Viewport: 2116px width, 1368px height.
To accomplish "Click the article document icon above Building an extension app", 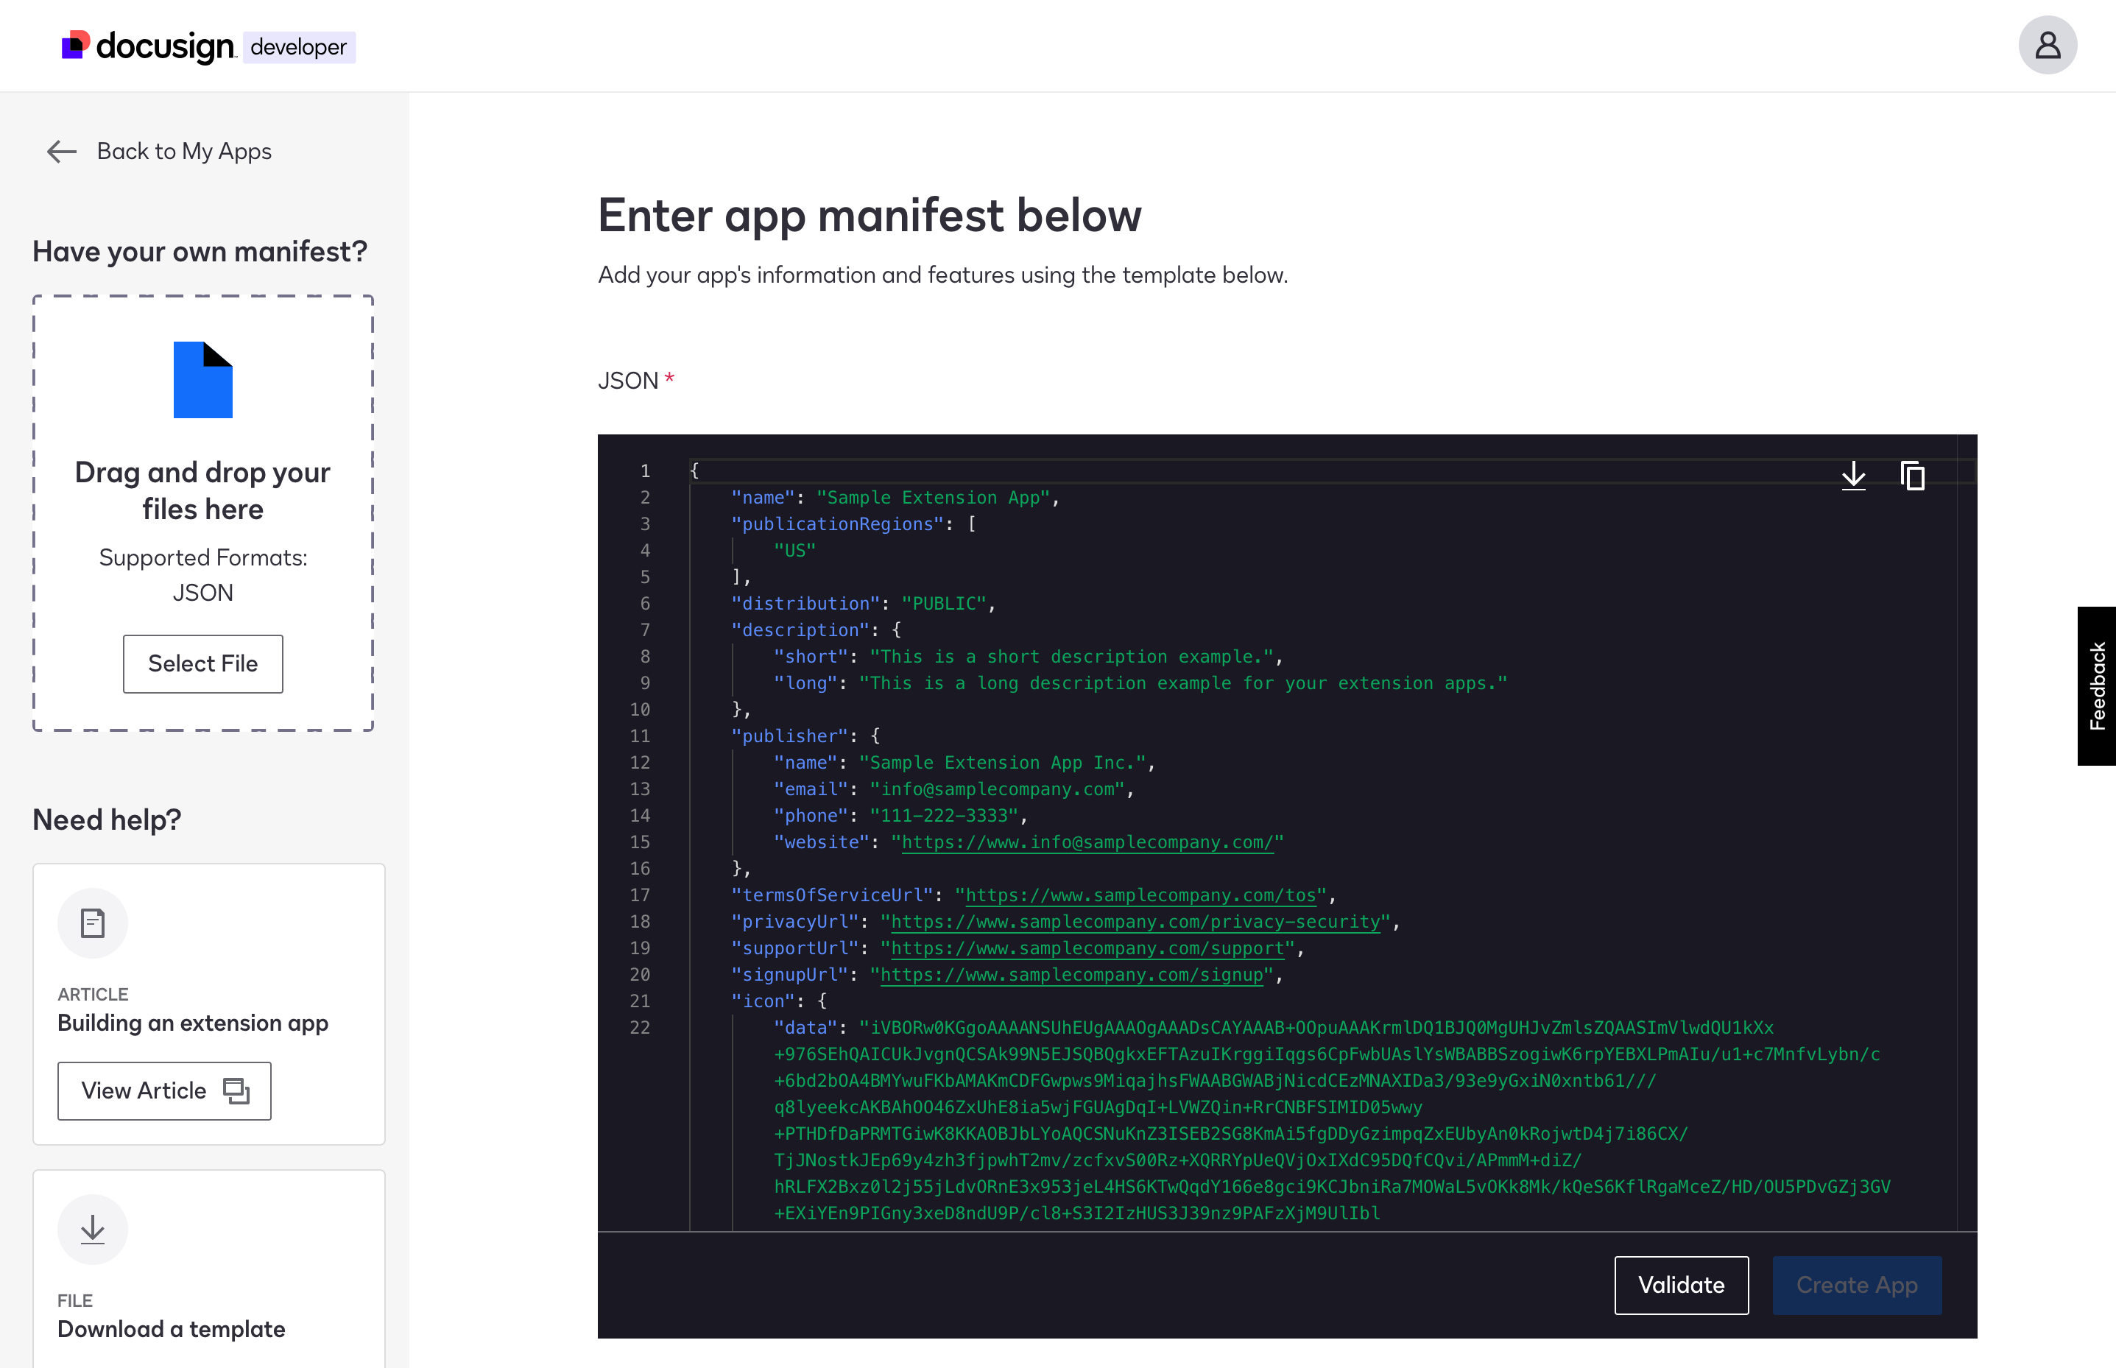I will coord(92,922).
